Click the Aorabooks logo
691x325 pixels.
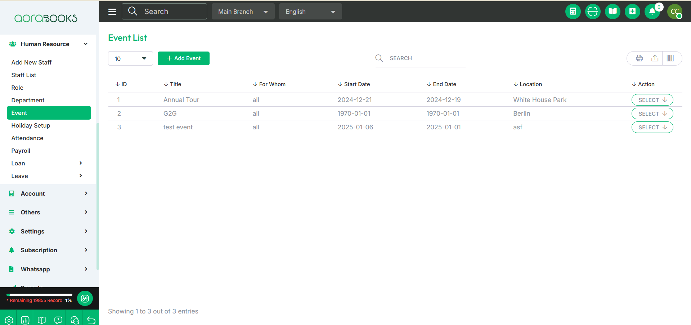[x=46, y=18]
